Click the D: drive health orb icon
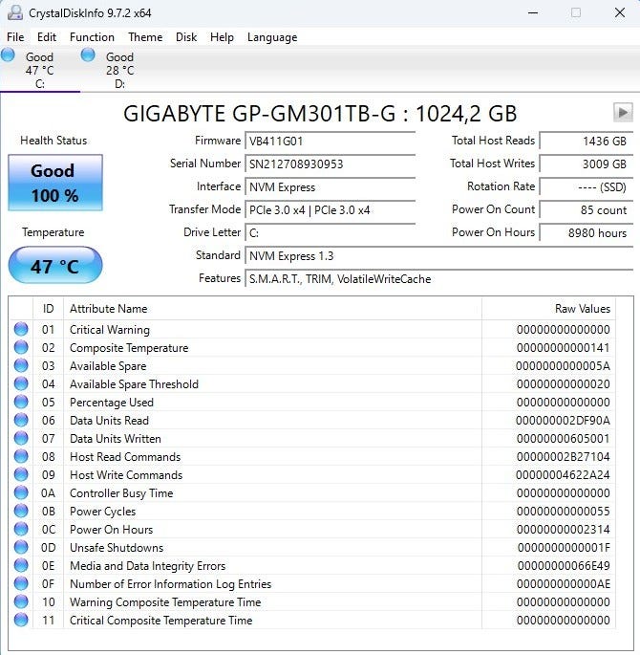 click(89, 55)
